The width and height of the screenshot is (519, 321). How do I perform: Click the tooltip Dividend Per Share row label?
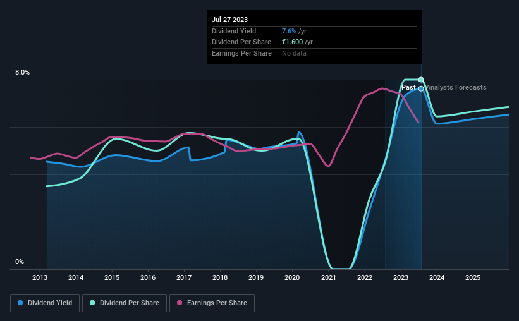pyautogui.click(x=241, y=42)
